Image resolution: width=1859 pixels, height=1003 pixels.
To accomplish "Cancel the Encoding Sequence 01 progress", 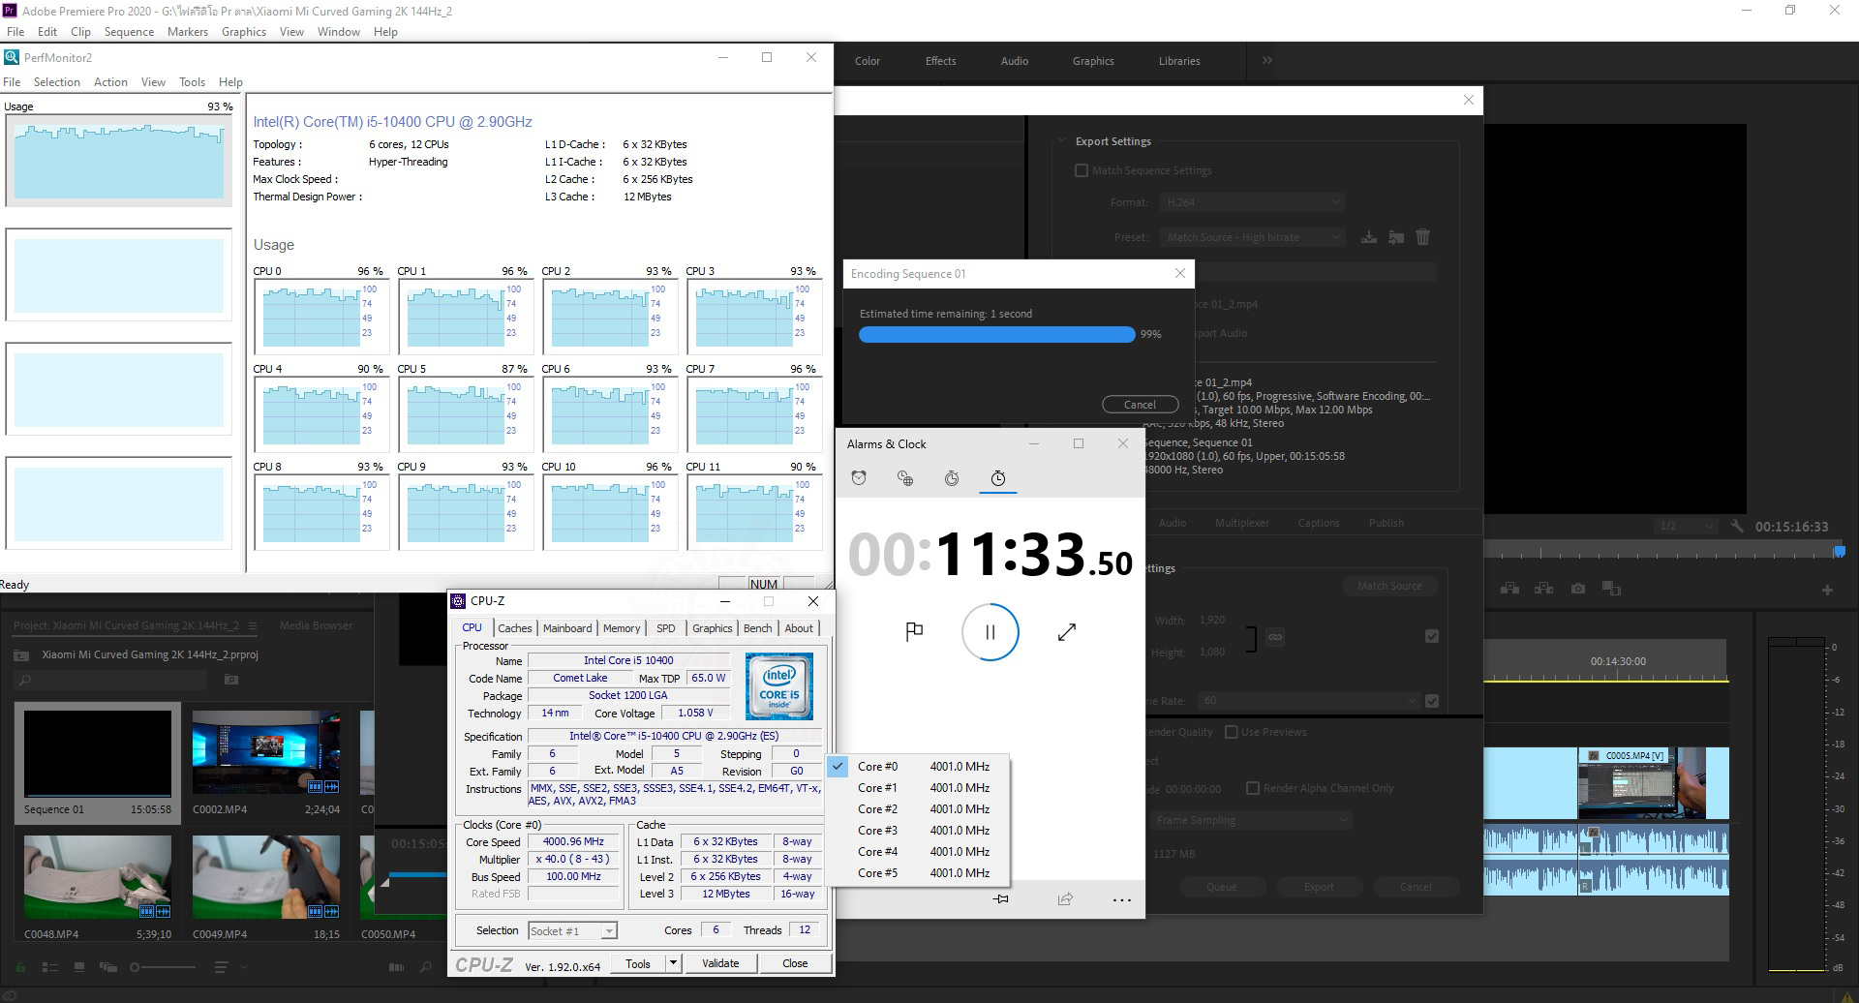I will (1140, 405).
